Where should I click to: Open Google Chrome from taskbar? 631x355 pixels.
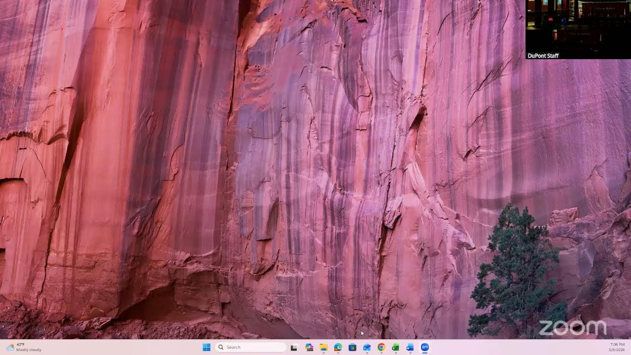coord(381,347)
